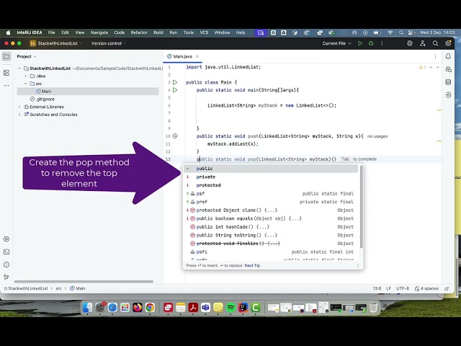Image resolution: width=461 pixels, height=346 pixels.
Task: Open the Navigate menu
Action: (x=99, y=32)
